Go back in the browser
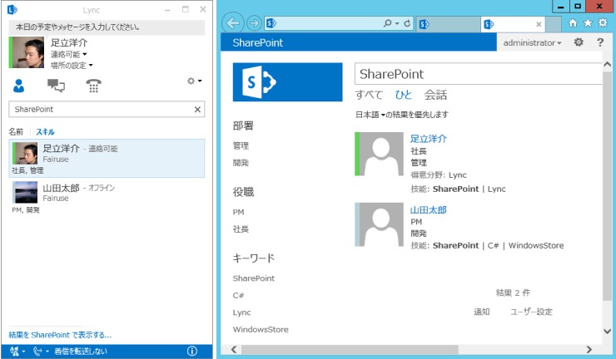616x359 pixels. click(x=233, y=23)
